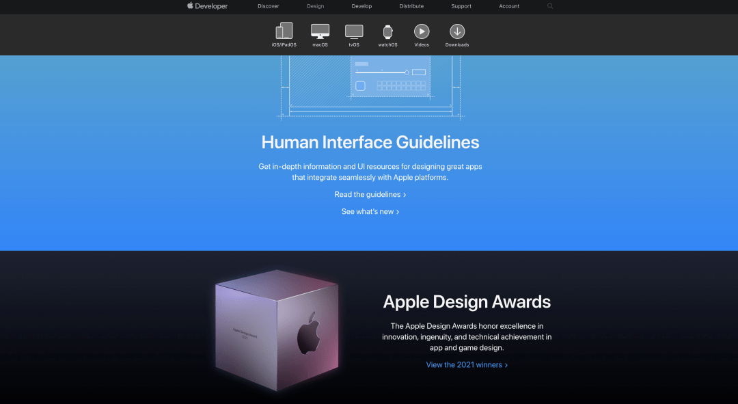The image size is (738, 404).
Task: Open the Design menu
Action: (315, 6)
